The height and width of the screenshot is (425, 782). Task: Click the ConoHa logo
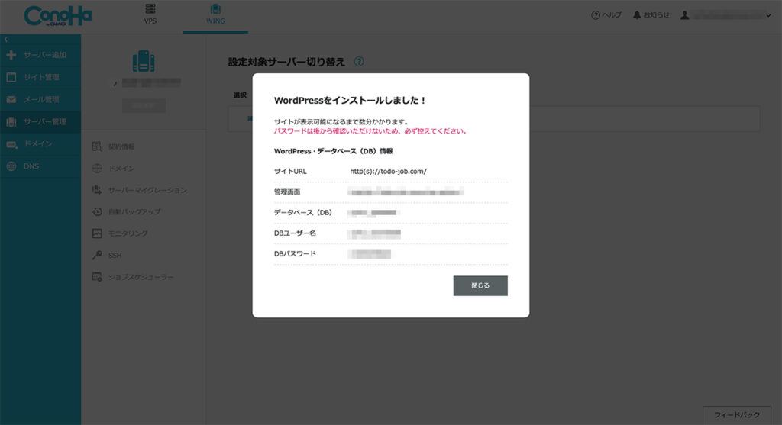(58, 16)
